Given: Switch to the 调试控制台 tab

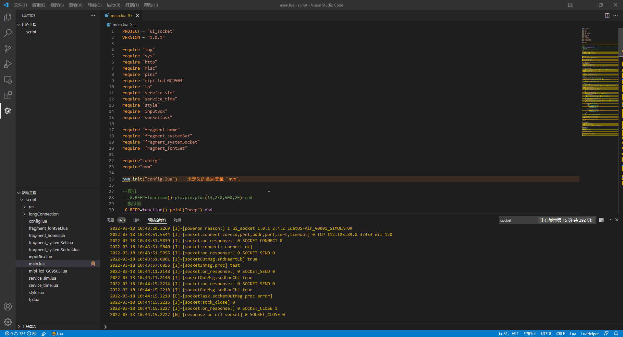Looking at the screenshot, I should tap(157, 220).
